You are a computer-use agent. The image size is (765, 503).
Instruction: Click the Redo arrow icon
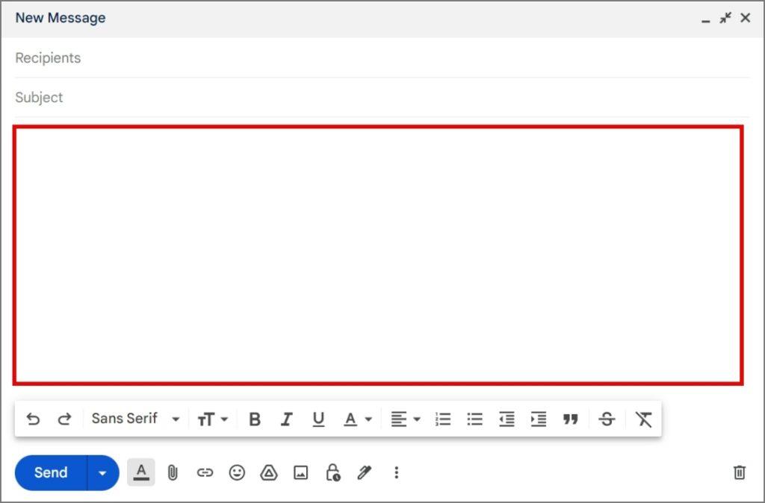coord(64,419)
